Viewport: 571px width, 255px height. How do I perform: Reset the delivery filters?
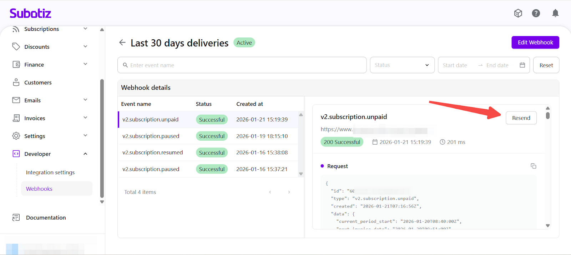click(546, 65)
